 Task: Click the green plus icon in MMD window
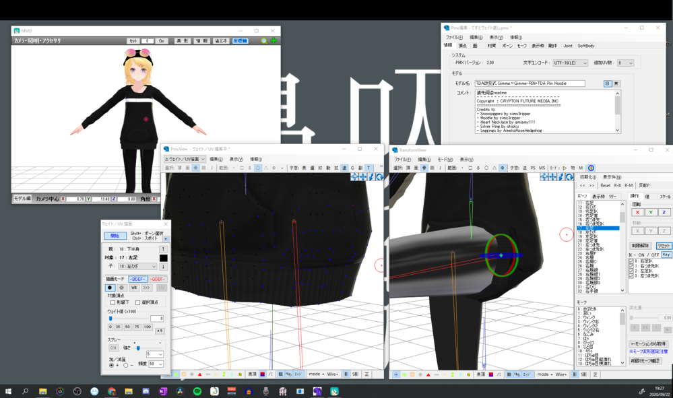274,41
